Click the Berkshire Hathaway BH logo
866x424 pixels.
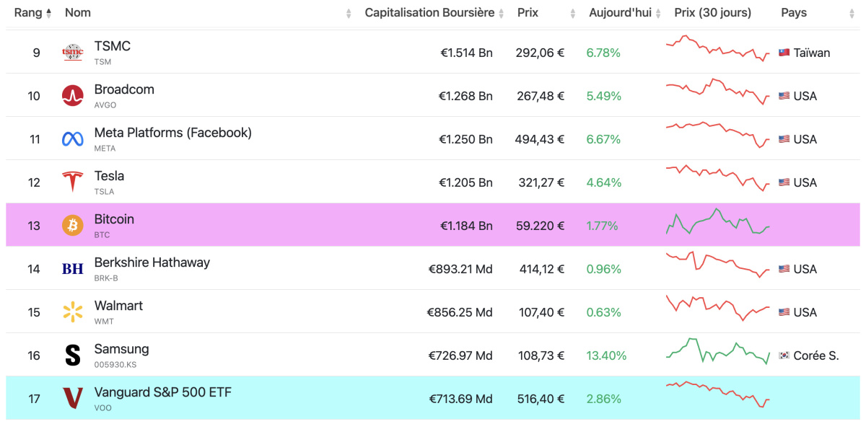pyautogui.click(x=73, y=269)
